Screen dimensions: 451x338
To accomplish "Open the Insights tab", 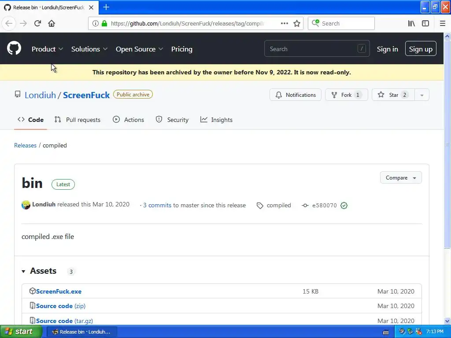I will click(x=216, y=120).
